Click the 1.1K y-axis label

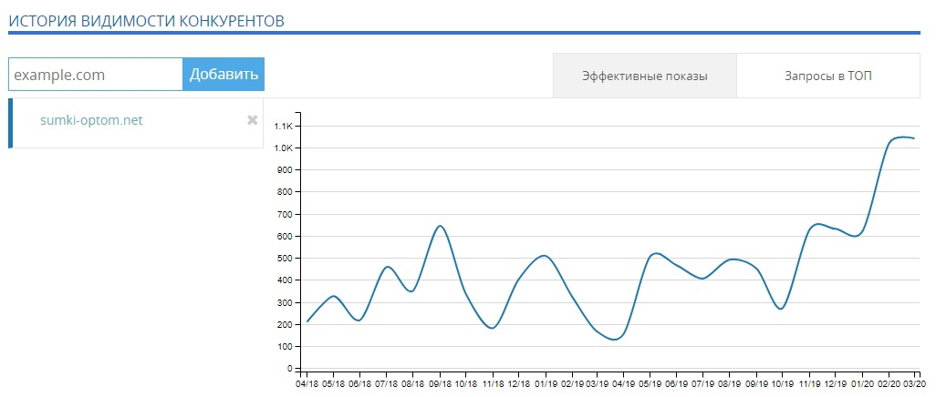282,126
